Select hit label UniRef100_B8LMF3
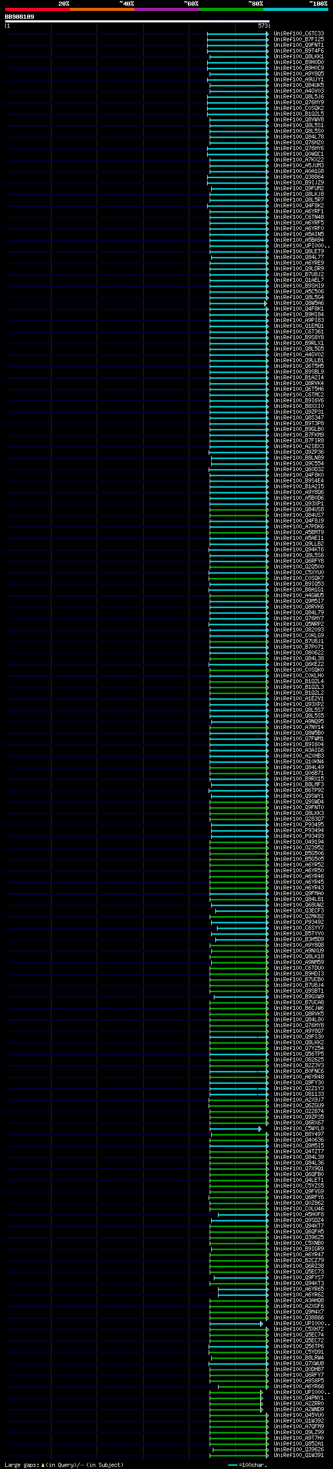 tap(299, 784)
